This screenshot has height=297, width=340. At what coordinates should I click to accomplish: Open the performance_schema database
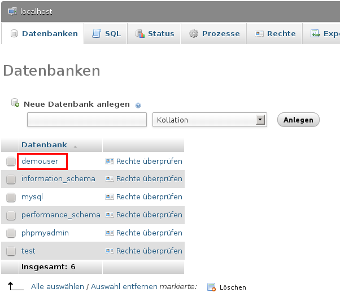pos(61,215)
